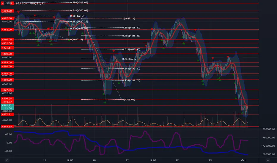The image size is (277, 163).
Task: Click the 27 date label on time axis
Action: pyautogui.click(x=177, y=160)
